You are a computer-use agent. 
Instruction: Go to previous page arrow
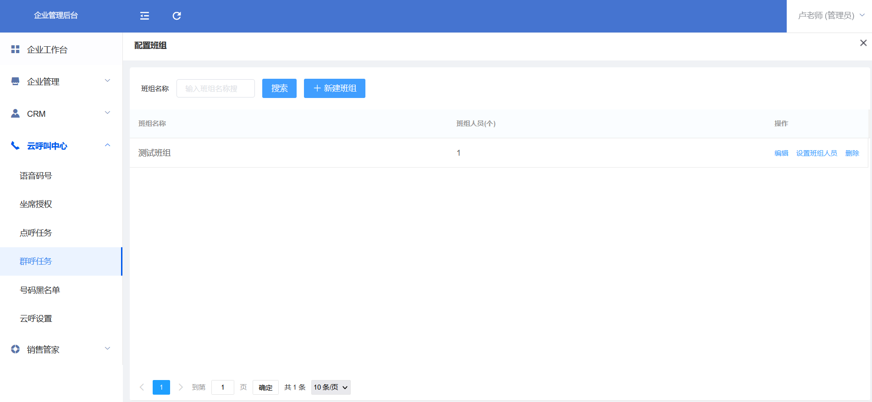(x=142, y=387)
